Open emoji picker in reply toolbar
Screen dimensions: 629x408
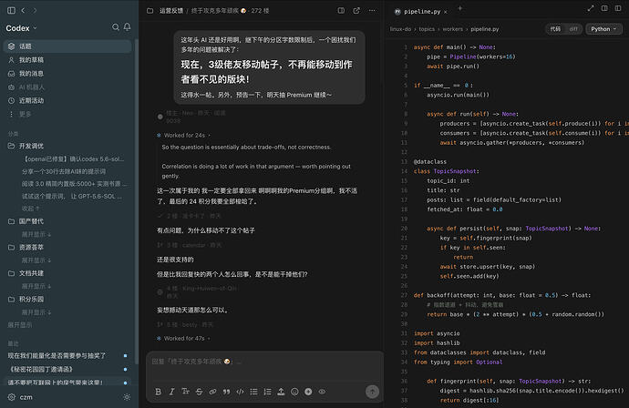(x=294, y=392)
